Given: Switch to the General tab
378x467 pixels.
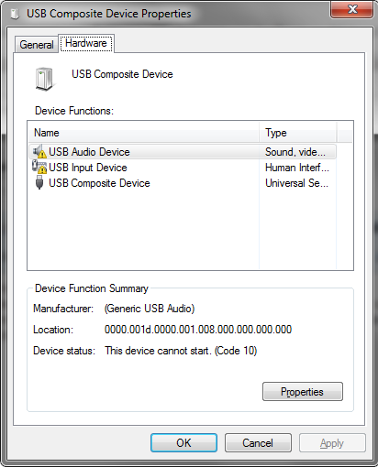Looking at the screenshot, I should [x=37, y=45].
